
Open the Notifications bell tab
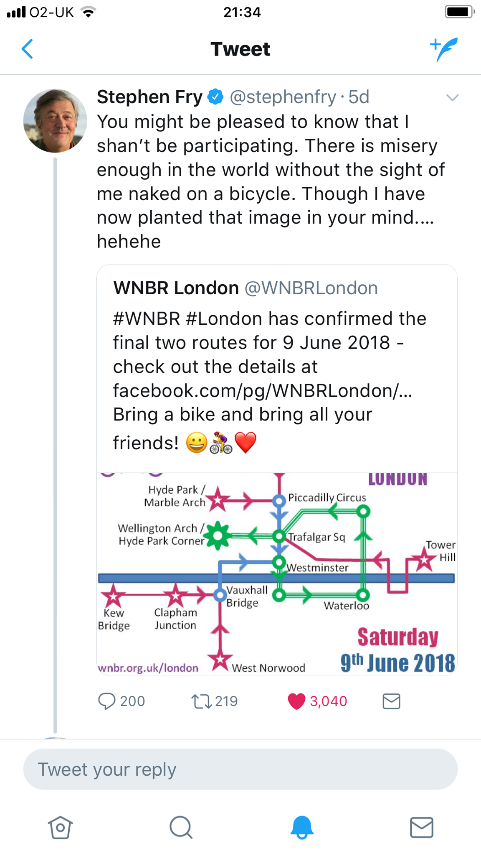click(x=301, y=827)
